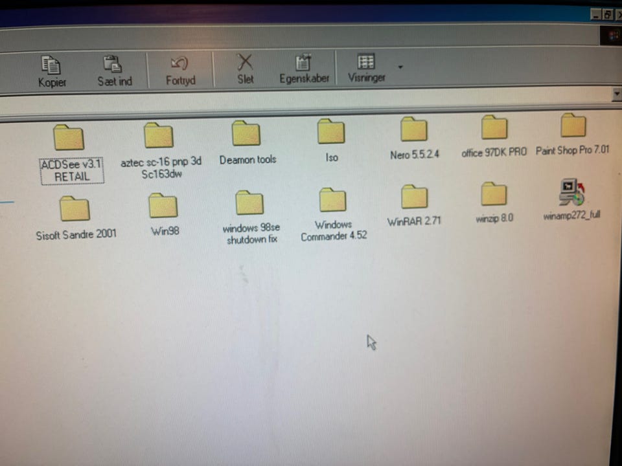Minimize the Explorer window
The width and height of the screenshot is (622, 466).
[596, 15]
